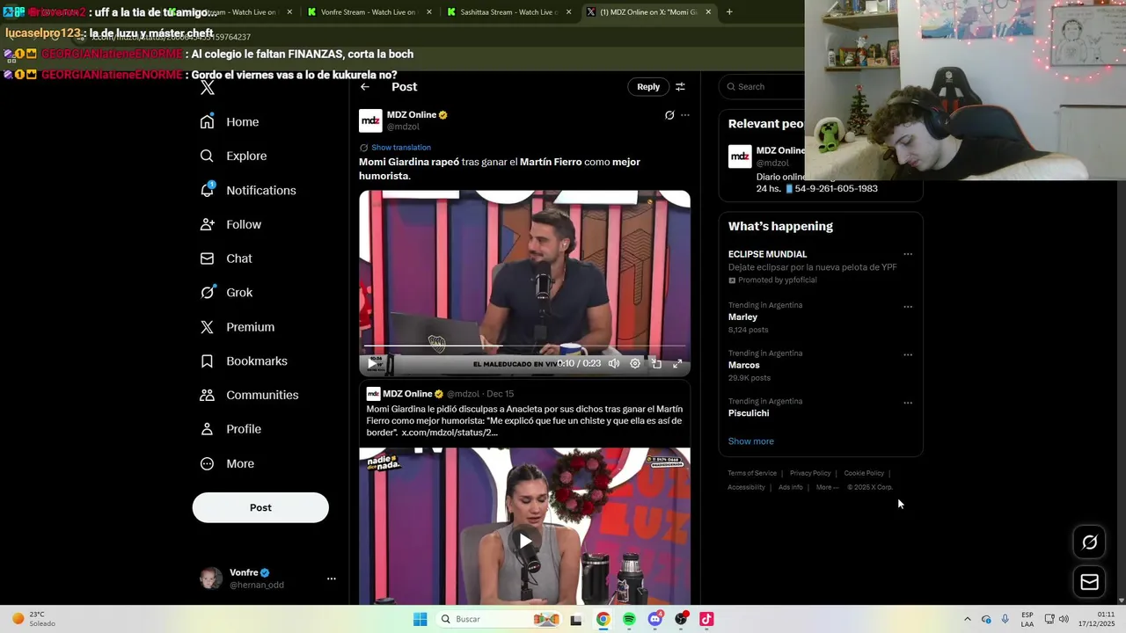Close the MDZ Online on X tab

(708, 12)
